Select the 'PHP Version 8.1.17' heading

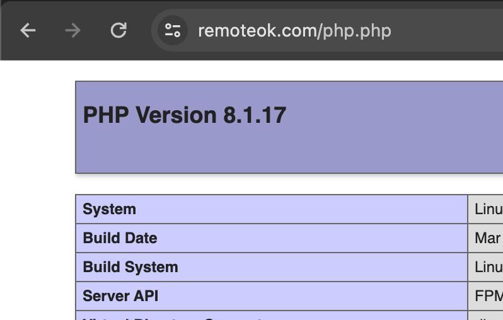(x=185, y=115)
